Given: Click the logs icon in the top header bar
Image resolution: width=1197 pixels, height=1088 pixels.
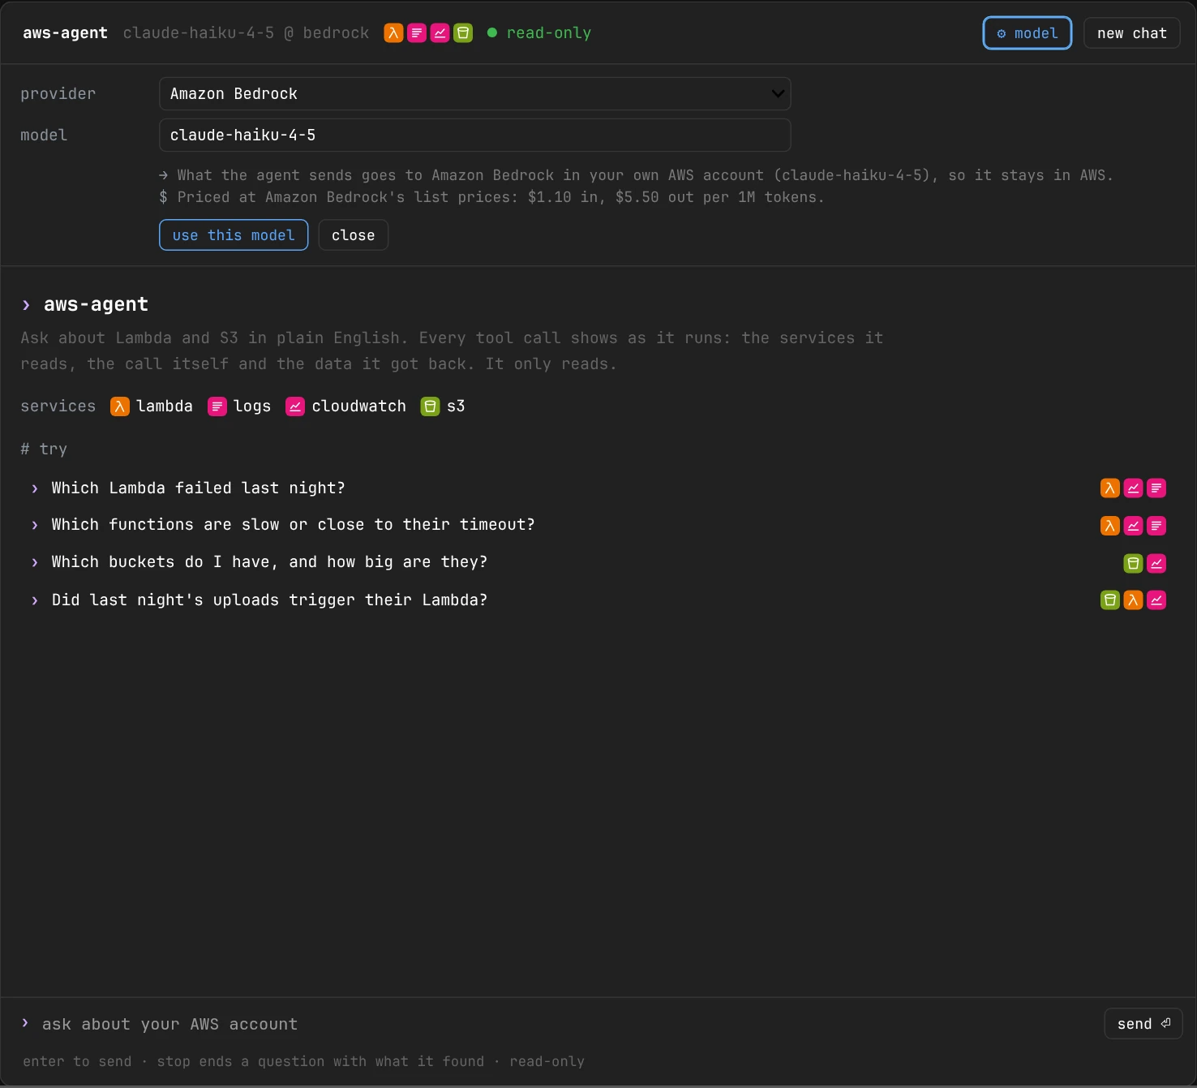Looking at the screenshot, I should click(417, 33).
